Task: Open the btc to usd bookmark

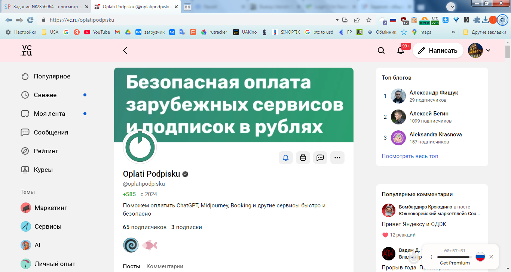Action: coord(319,32)
